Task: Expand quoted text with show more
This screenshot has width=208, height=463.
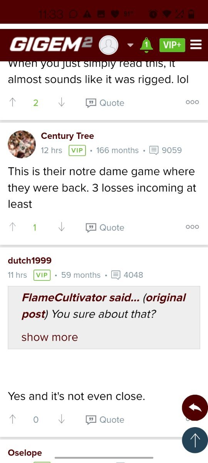Action: 50,337
